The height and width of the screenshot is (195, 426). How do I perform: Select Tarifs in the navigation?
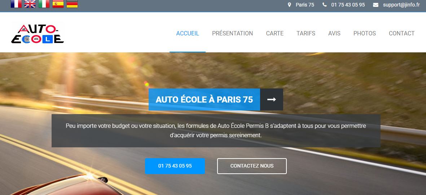pos(306,34)
